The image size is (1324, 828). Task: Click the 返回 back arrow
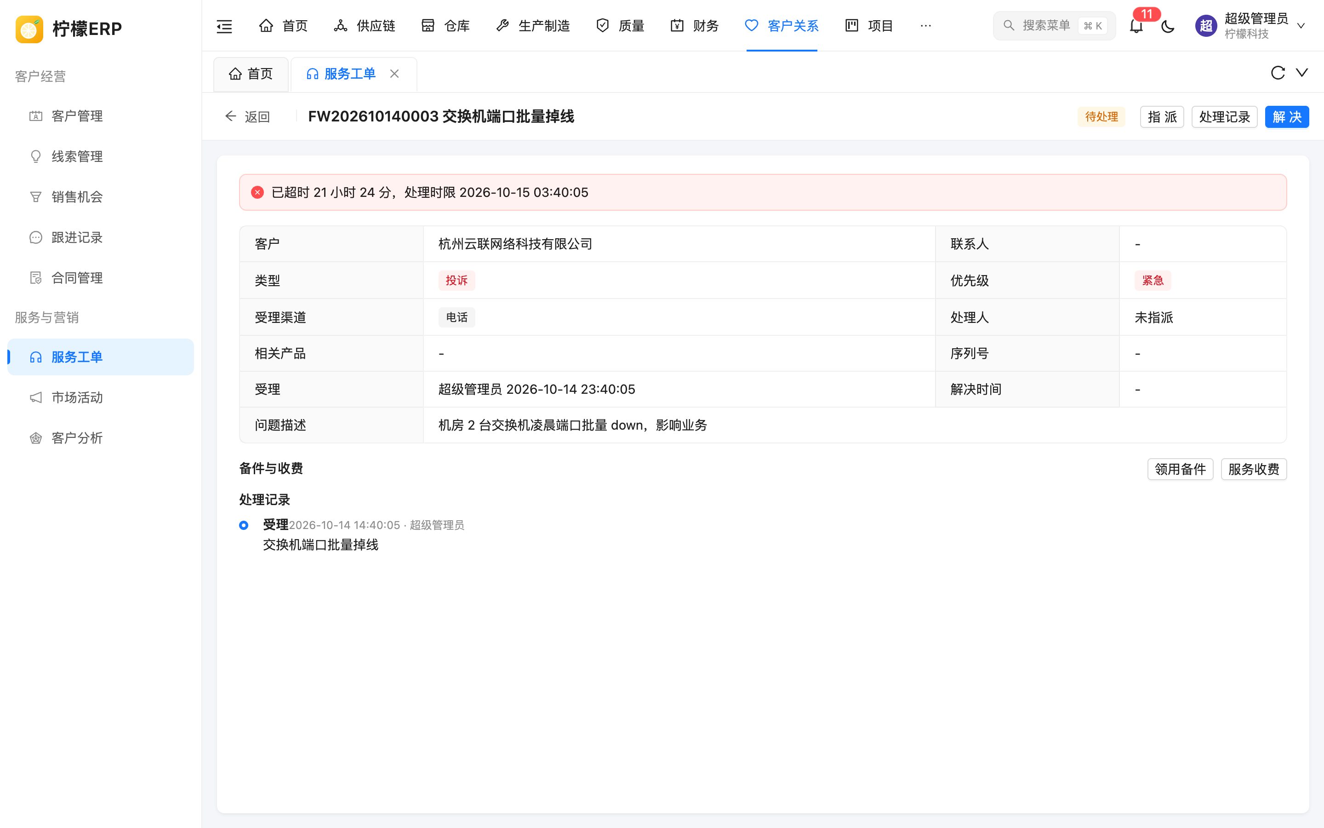[x=247, y=117]
